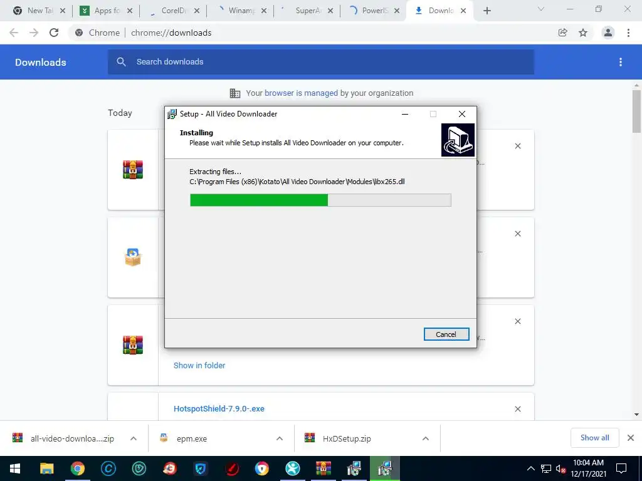Minimize the All Video Downloader setup dialog
The width and height of the screenshot is (642, 481).
tap(405, 114)
